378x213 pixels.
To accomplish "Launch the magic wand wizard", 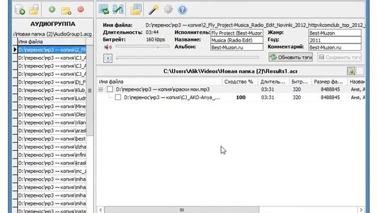I will pyautogui.click(x=153, y=9).
